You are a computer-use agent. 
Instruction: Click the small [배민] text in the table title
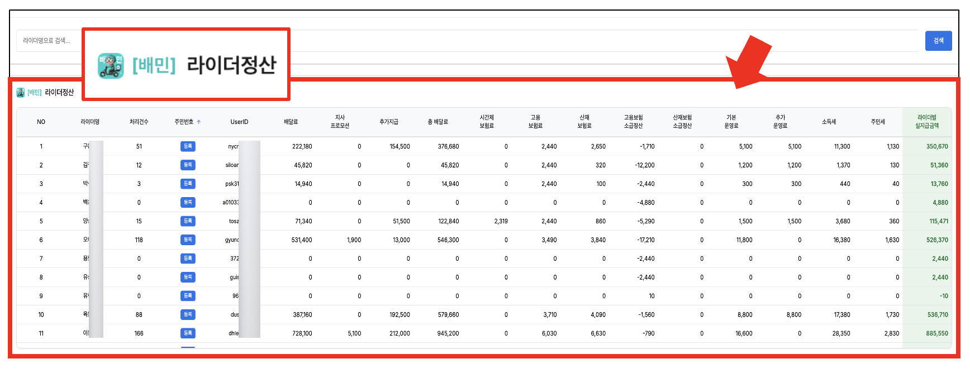pyautogui.click(x=35, y=93)
